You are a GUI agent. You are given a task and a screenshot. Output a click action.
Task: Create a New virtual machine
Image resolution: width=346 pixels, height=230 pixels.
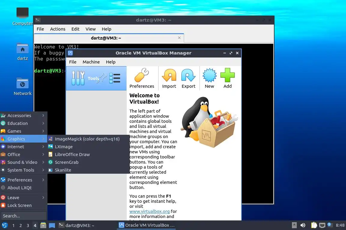tap(209, 78)
